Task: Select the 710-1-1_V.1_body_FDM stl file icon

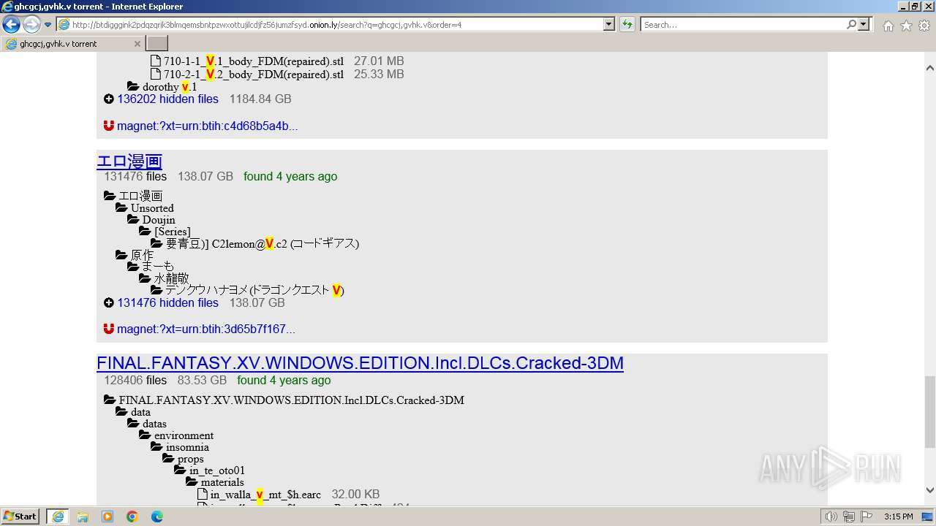Action: click(x=156, y=61)
